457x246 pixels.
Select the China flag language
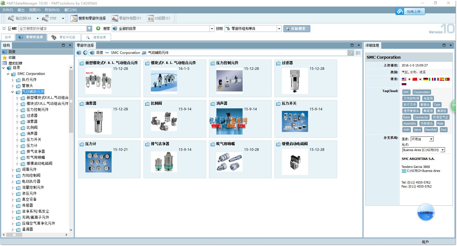pos(415,79)
